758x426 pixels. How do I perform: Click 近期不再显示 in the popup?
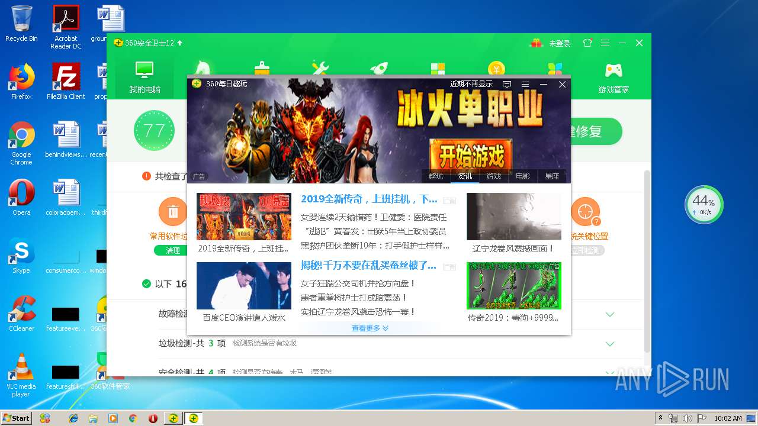coord(471,84)
